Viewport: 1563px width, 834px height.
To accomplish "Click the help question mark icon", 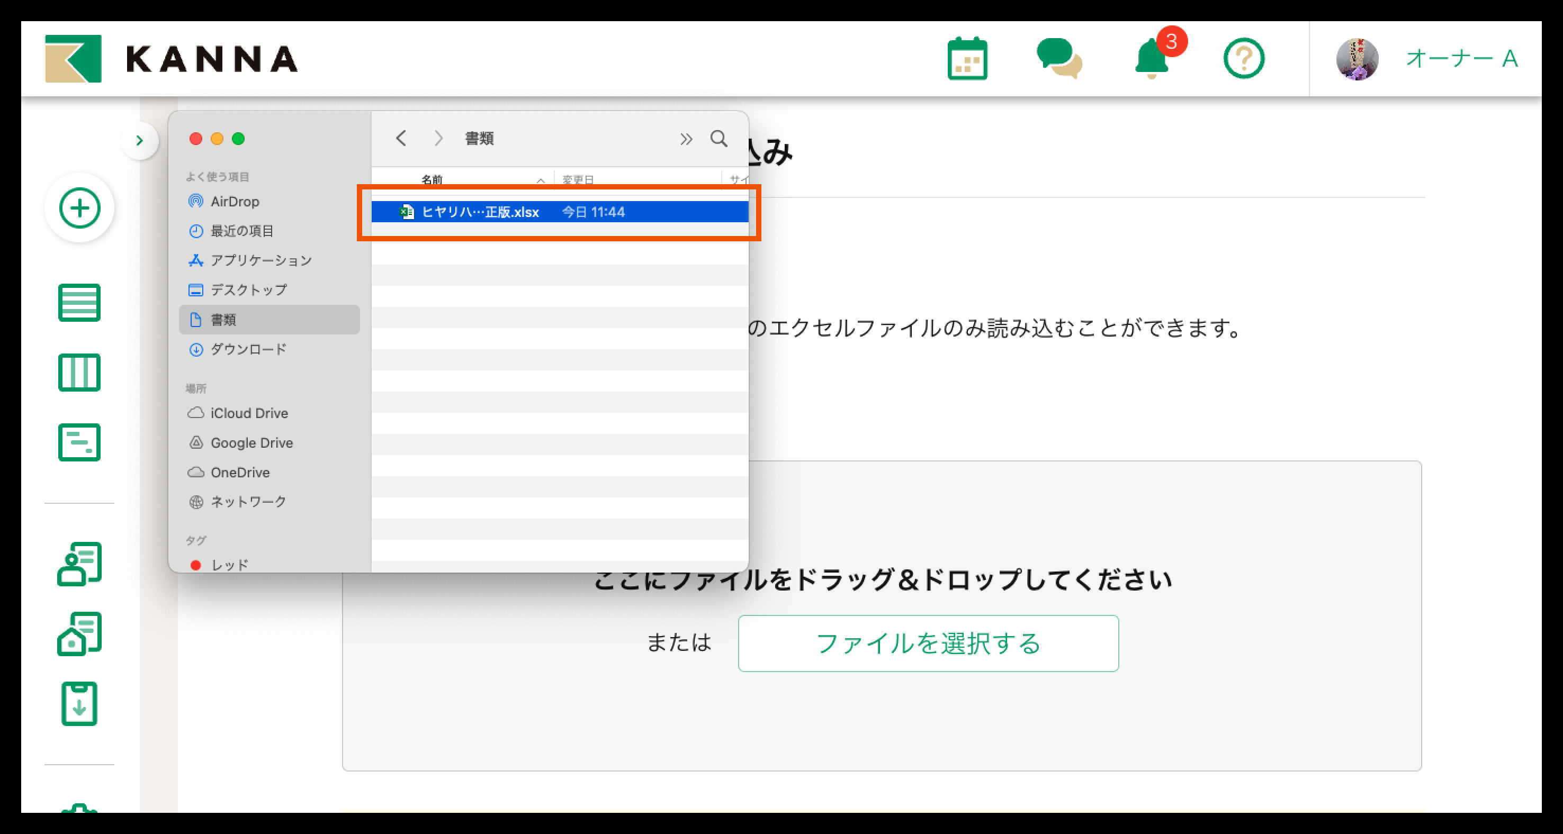I will pos(1243,59).
